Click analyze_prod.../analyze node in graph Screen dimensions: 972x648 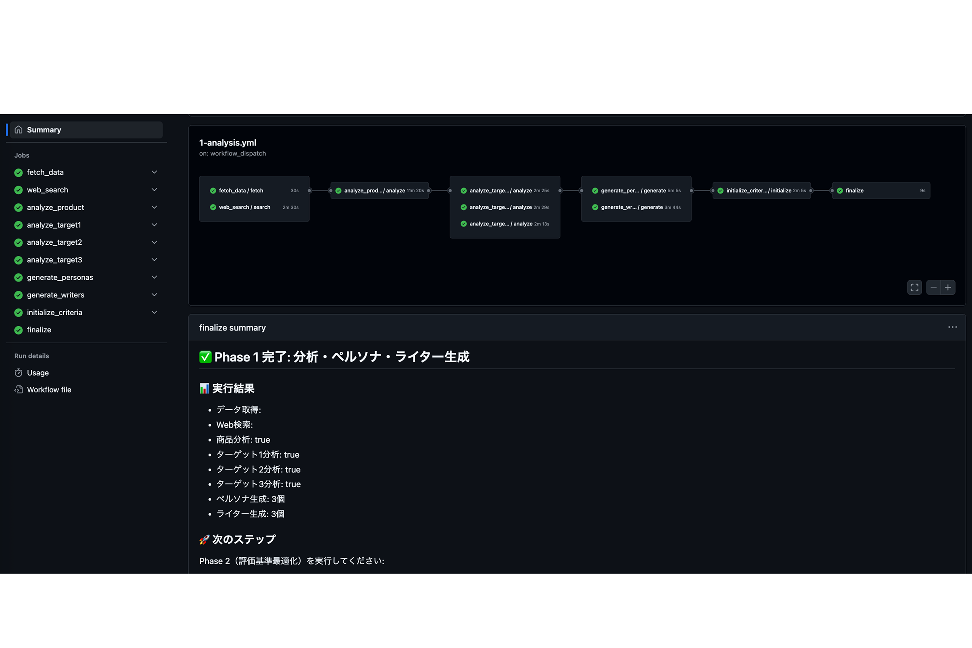coord(379,190)
